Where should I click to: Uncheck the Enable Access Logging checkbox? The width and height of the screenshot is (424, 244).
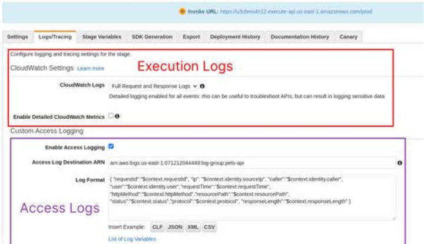(x=111, y=147)
